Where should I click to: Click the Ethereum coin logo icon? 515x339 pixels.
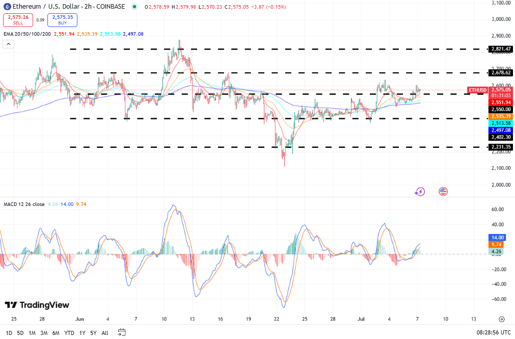coord(7,7)
